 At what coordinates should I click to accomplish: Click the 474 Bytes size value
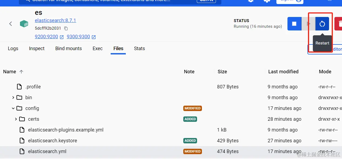click(x=228, y=151)
